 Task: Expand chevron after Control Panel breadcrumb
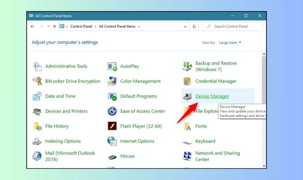point(96,27)
